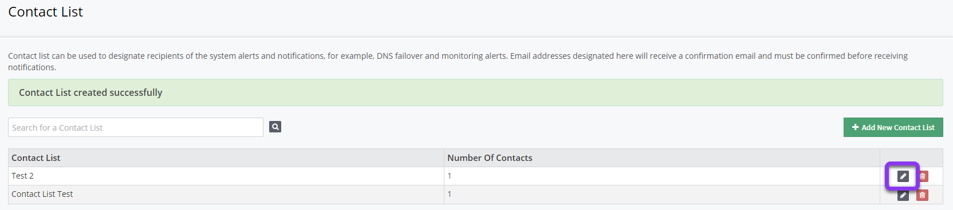Open editor for Contact List Test row
The image size is (953, 210).
(x=903, y=195)
